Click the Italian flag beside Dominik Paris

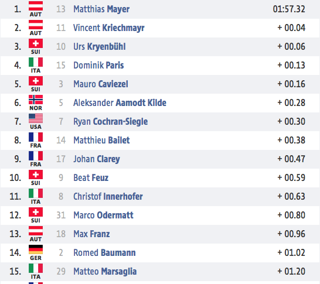click(36, 62)
